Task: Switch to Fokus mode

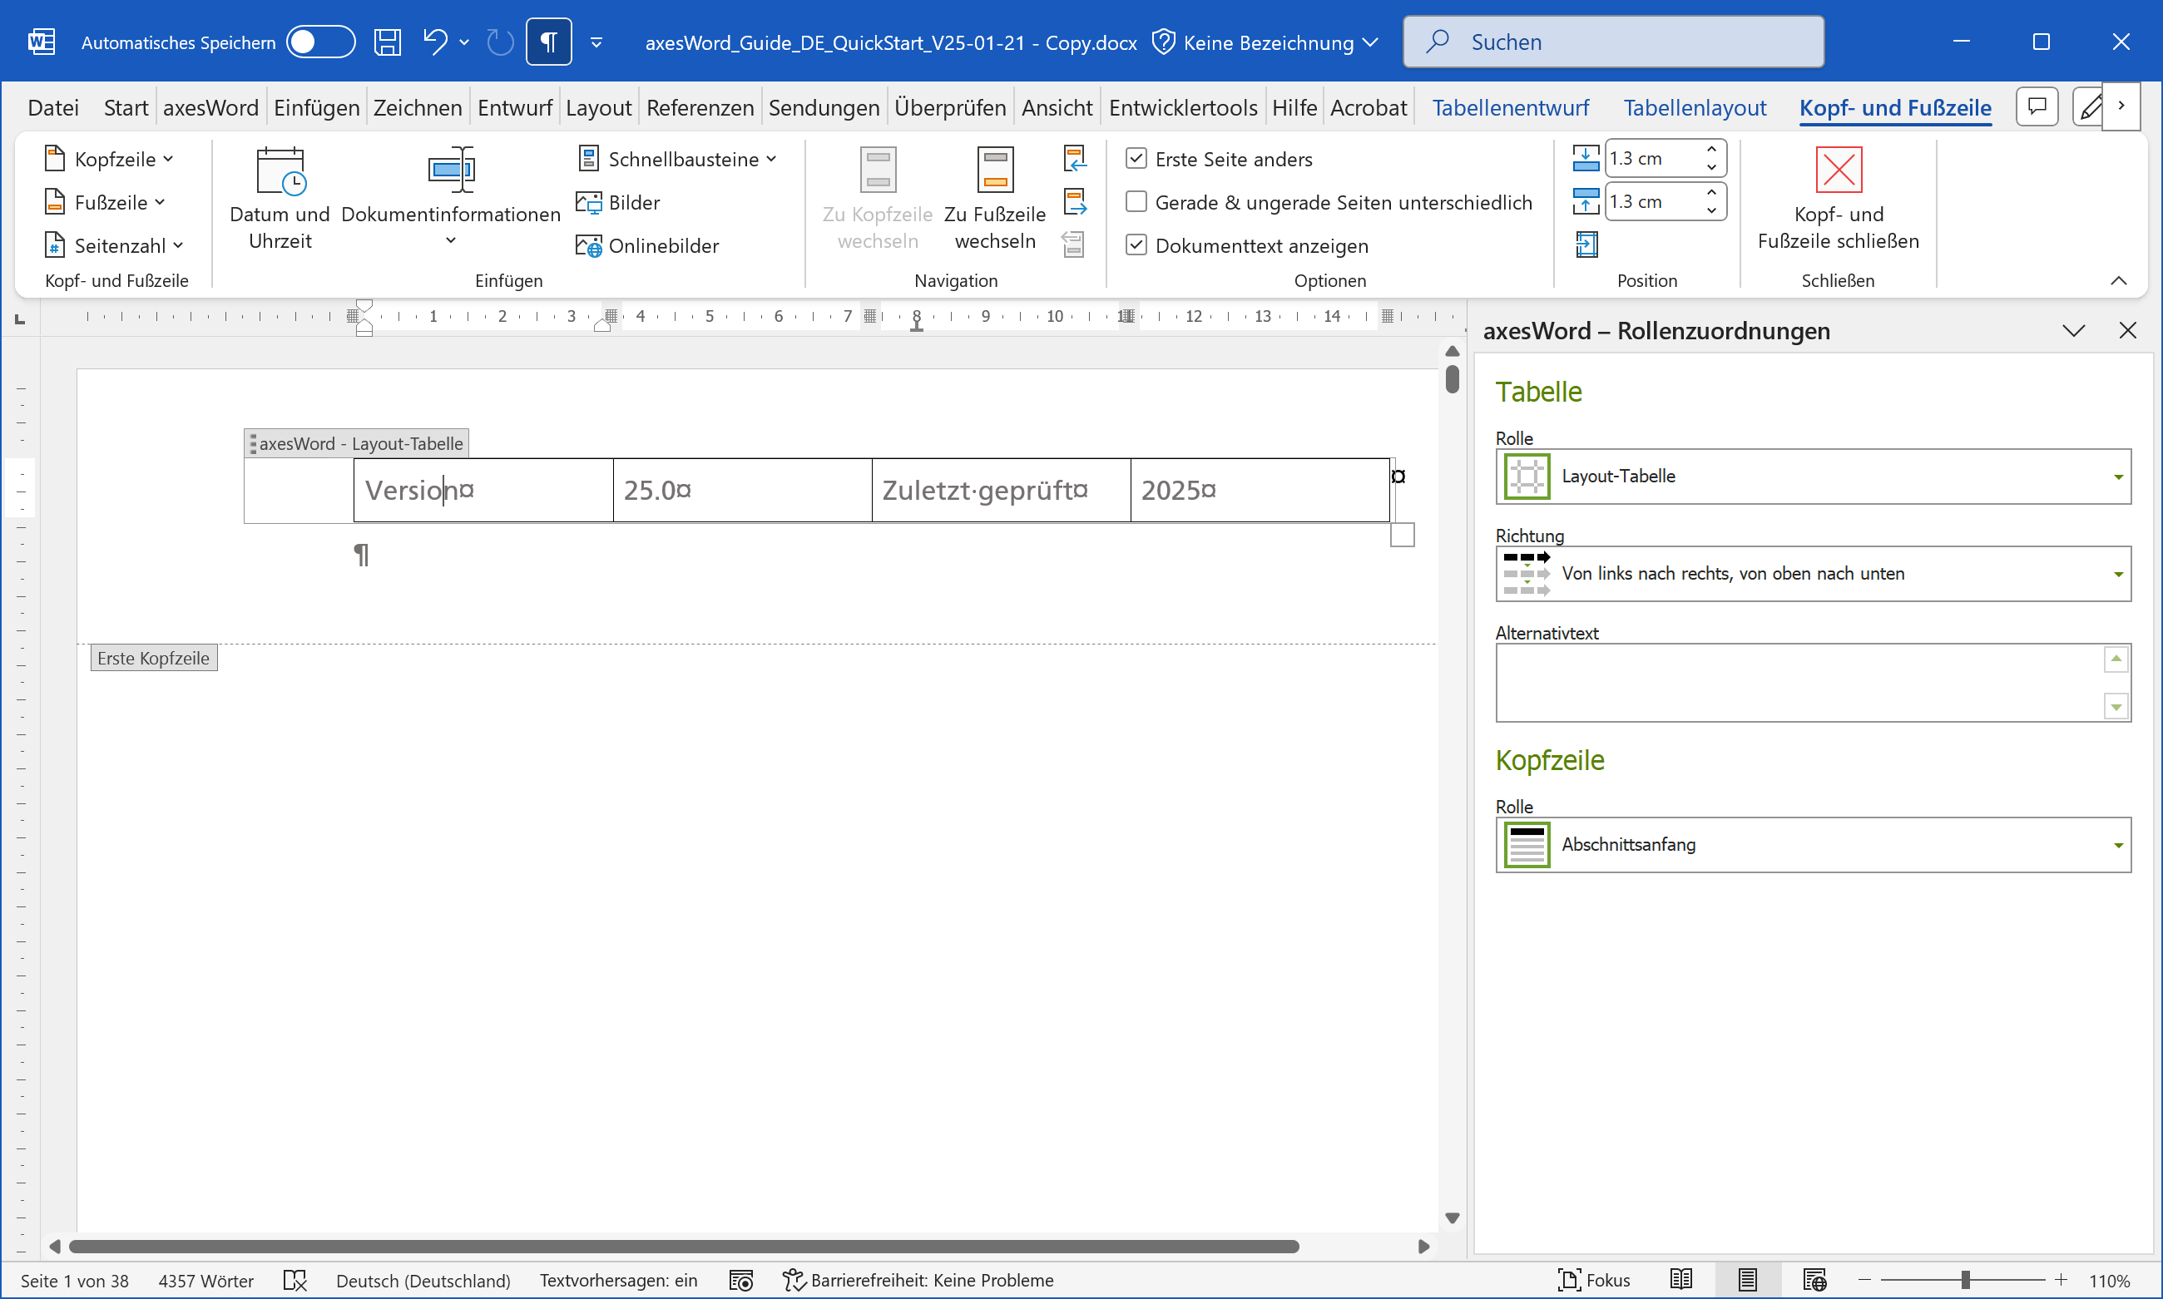Action: 1593,1281
